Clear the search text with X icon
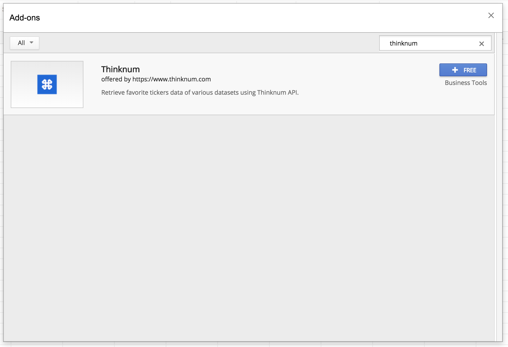The width and height of the screenshot is (508, 347). (x=481, y=44)
